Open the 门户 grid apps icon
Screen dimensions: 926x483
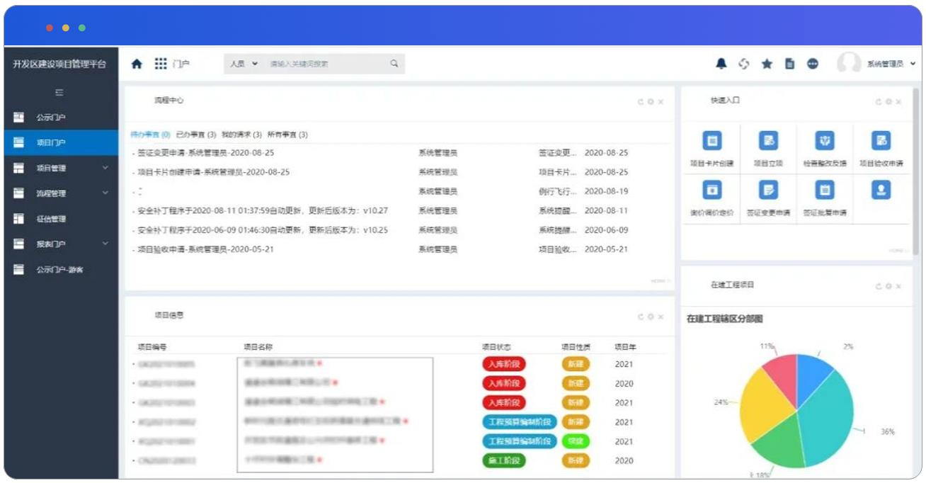point(161,64)
